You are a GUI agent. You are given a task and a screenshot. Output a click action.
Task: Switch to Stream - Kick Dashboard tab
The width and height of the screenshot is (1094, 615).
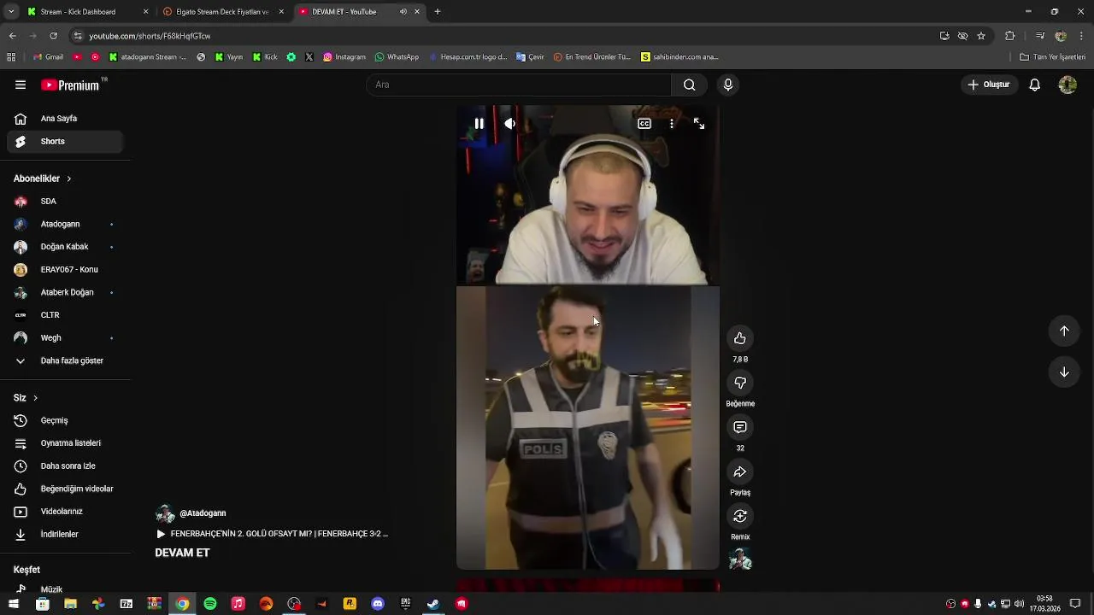click(86, 12)
